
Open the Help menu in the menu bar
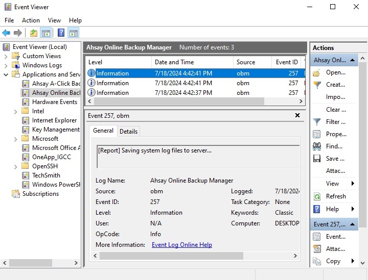(x=75, y=20)
